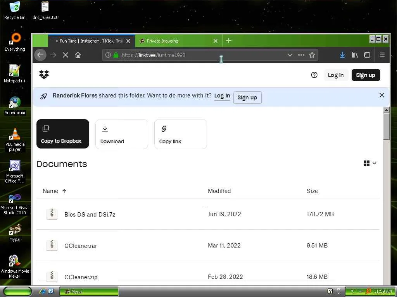
Task: Click the Jun 19, 2022 modified date
Action: pos(224,214)
